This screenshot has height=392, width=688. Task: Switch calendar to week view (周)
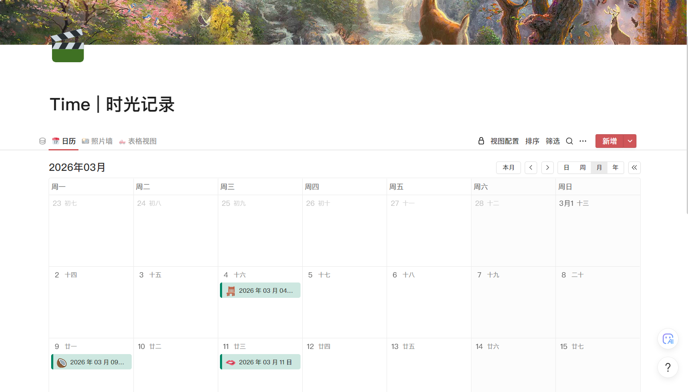coord(582,167)
